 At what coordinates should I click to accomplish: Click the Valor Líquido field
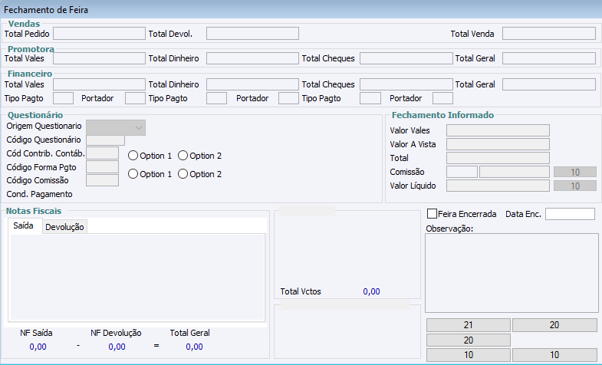(x=498, y=186)
